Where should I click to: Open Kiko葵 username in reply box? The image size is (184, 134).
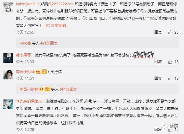[25, 43]
